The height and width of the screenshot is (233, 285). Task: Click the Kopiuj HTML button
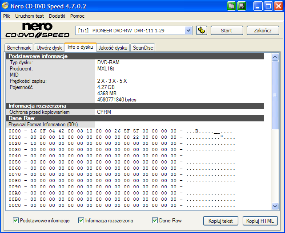(x=260, y=221)
